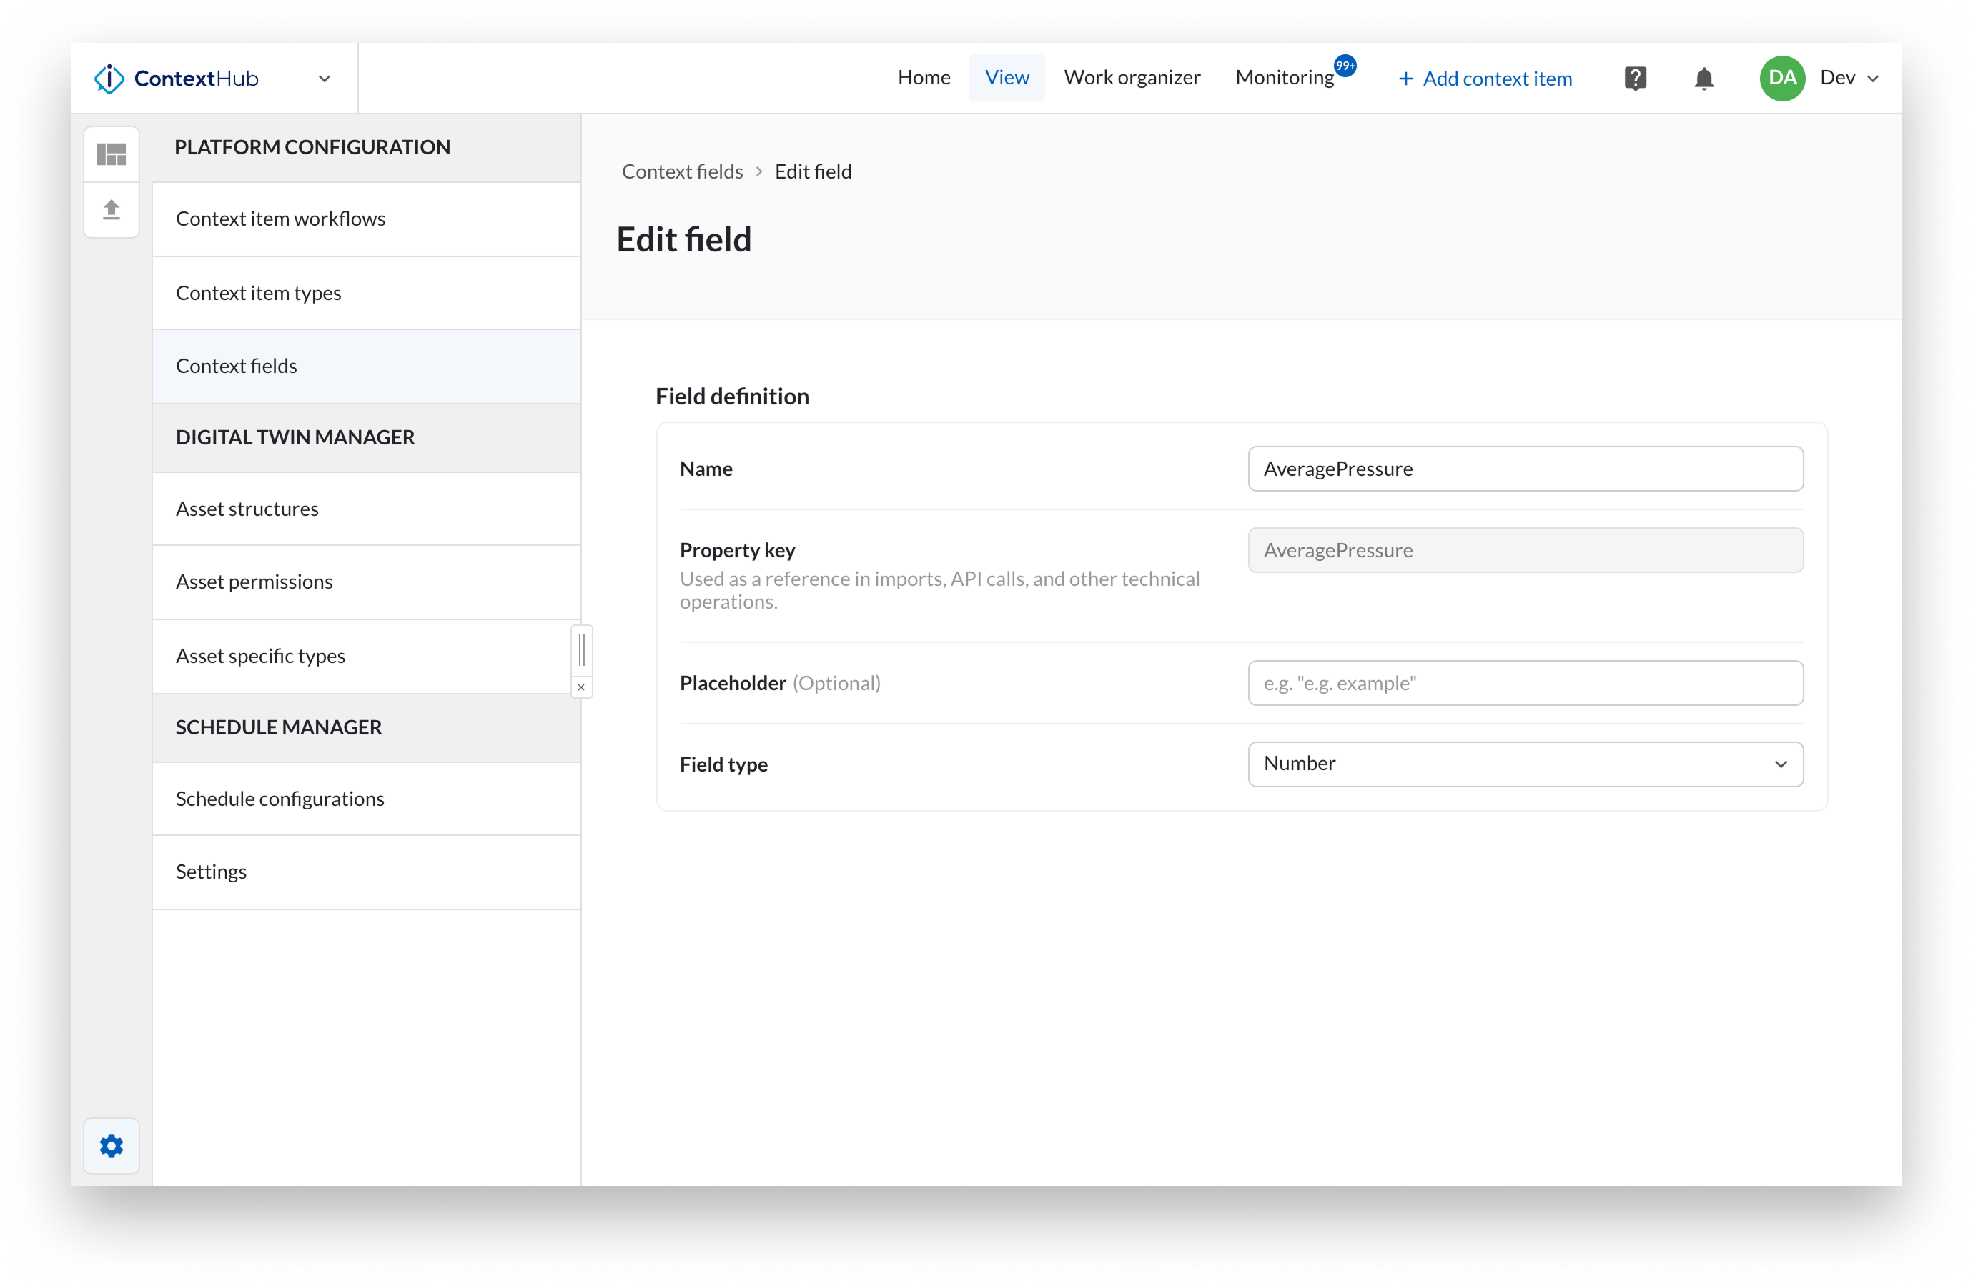This screenshot has height=1286, width=1973.
Task: Open Asset structures
Action: point(367,509)
